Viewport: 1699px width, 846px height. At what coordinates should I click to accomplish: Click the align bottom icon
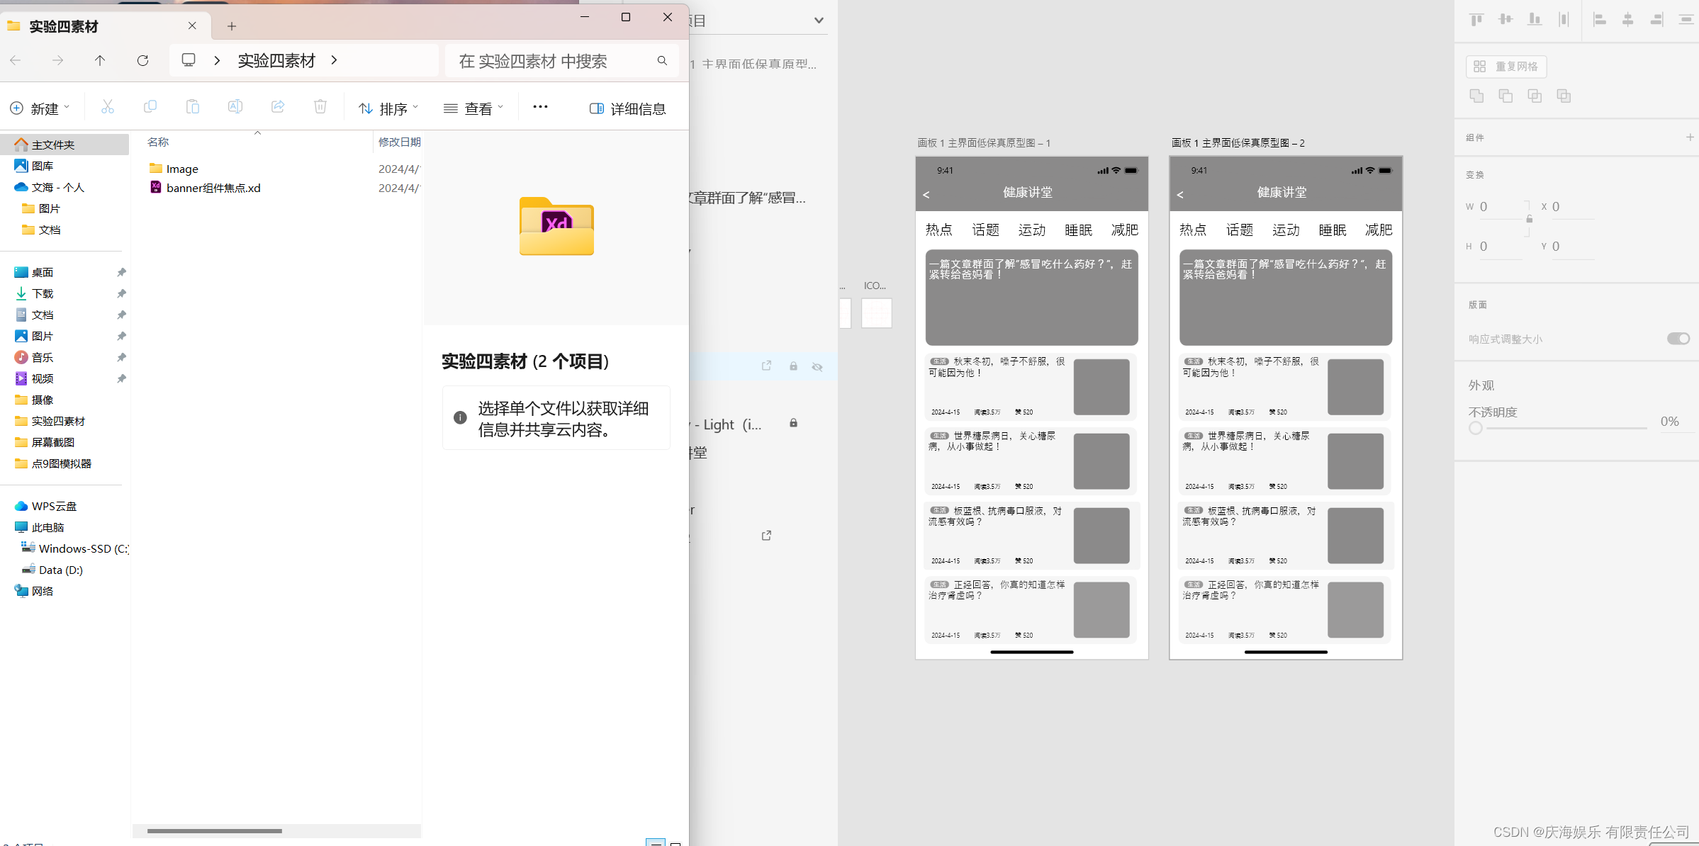[1535, 20]
